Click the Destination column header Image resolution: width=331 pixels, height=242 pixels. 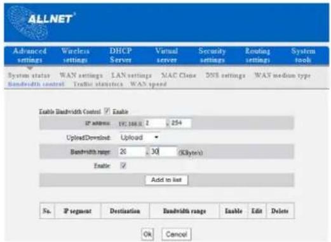[x=125, y=211]
